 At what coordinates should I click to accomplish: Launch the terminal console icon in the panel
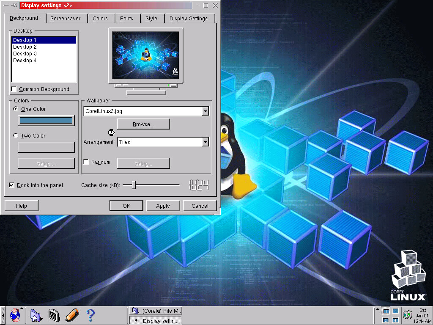point(53,315)
